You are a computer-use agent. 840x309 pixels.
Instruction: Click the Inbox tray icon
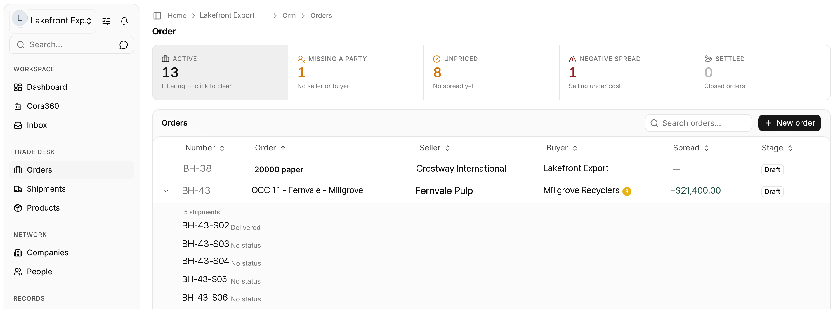tap(18, 125)
